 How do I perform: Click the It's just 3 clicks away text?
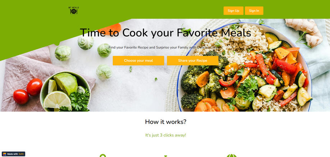(x=166, y=135)
